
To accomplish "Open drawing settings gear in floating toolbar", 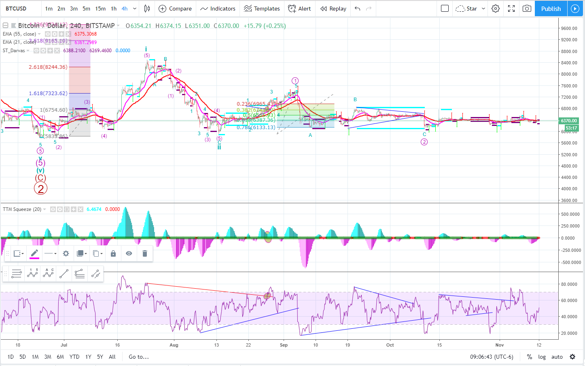I will (x=66, y=253).
